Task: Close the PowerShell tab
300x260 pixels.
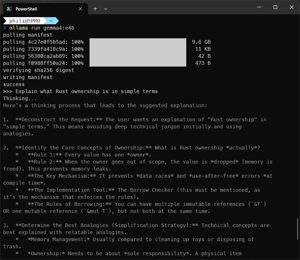Action: pos(80,9)
